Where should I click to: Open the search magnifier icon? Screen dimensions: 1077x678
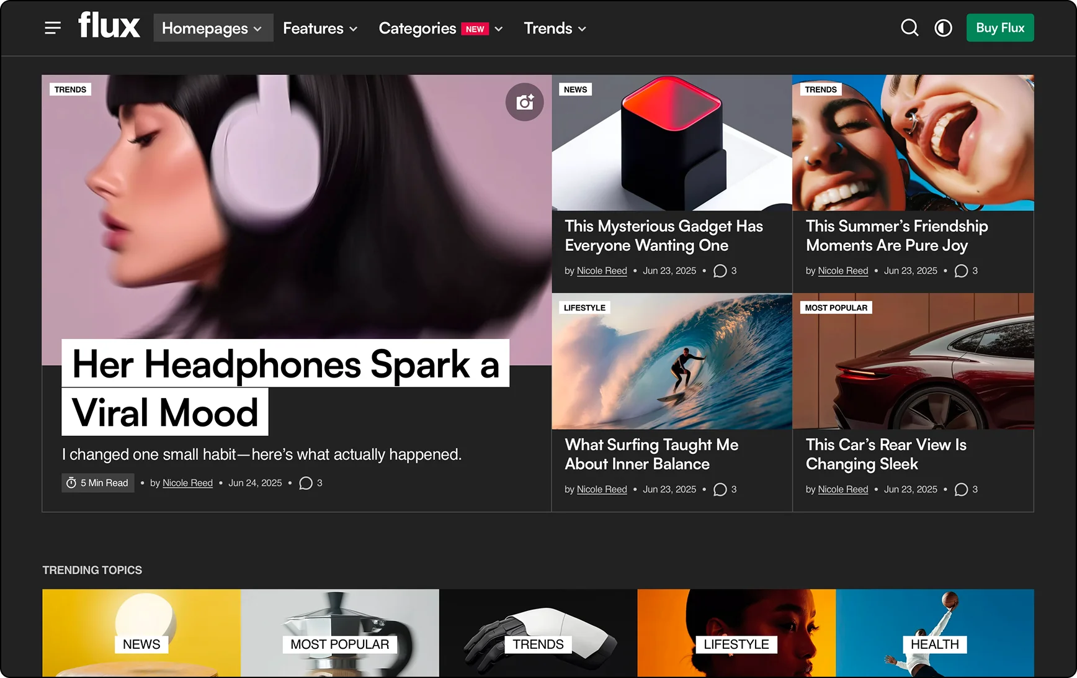pos(909,28)
